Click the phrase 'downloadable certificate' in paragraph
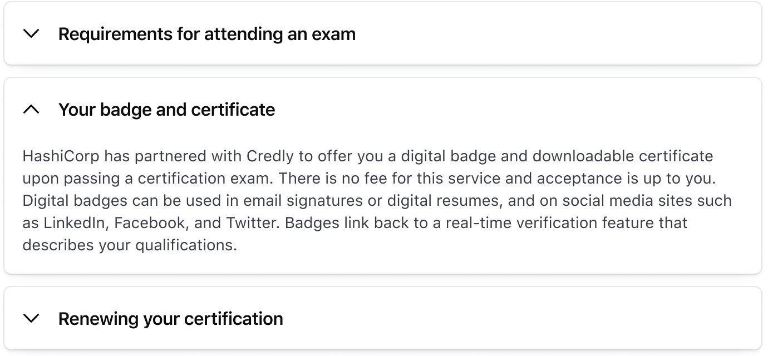The image size is (768, 356). pyautogui.click(x=622, y=156)
